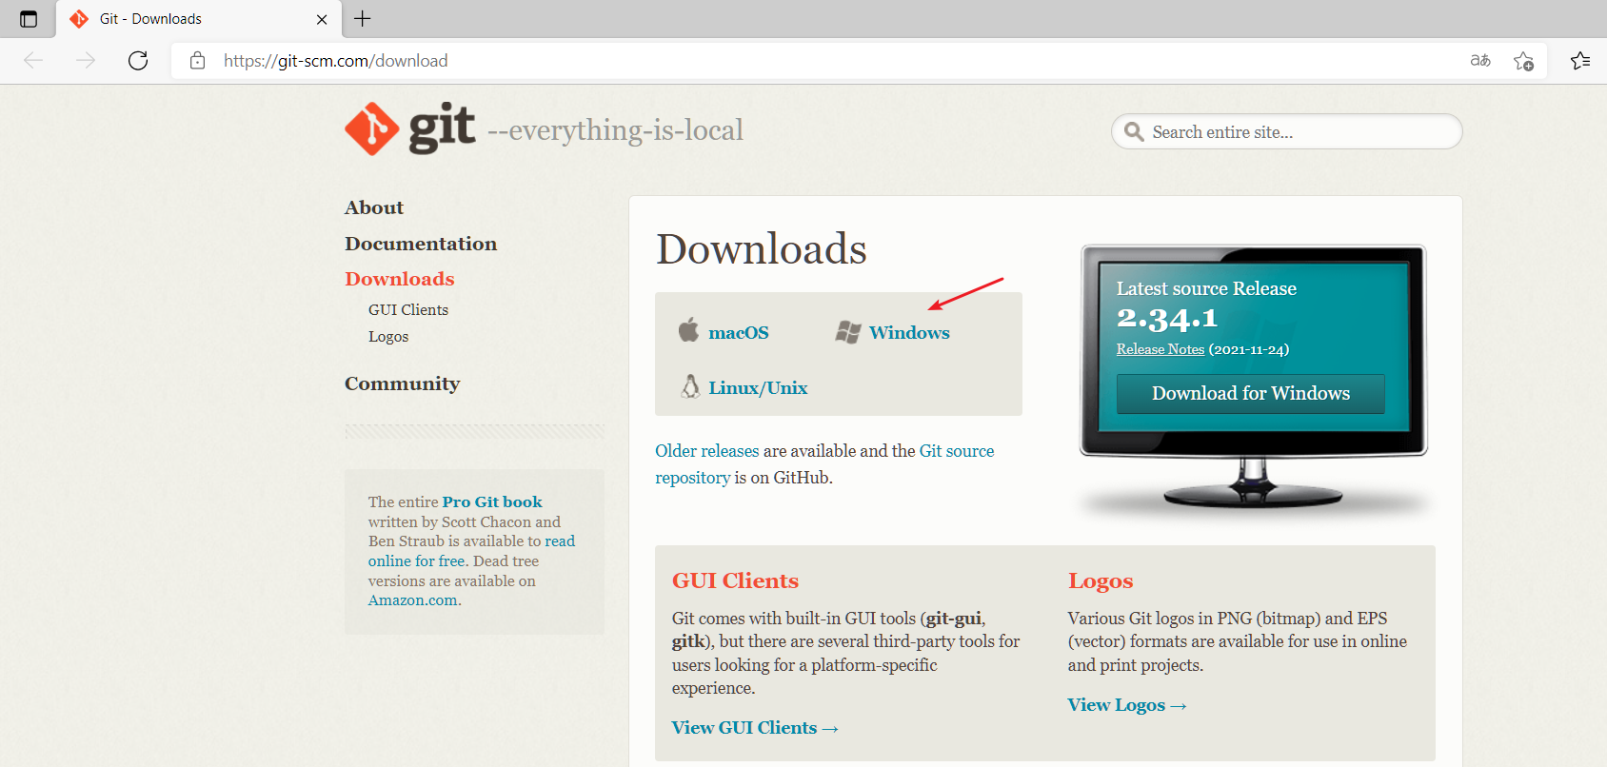Click the browser address bar URL
The height and width of the screenshot is (767, 1607).
click(335, 61)
